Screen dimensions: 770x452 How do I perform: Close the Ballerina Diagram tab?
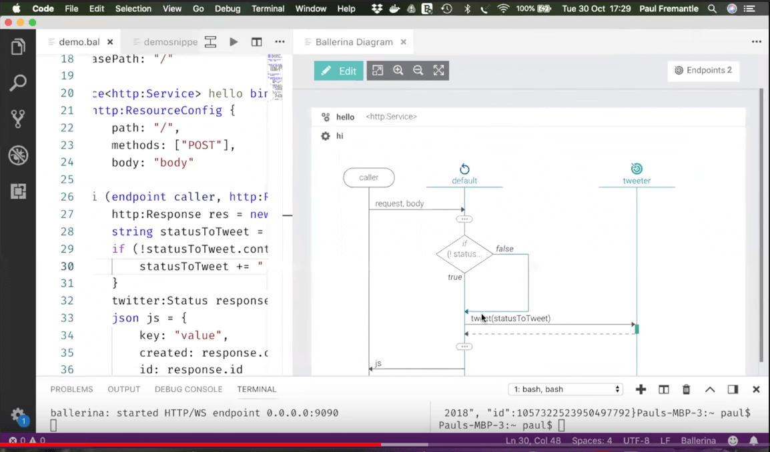pos(403,42)
